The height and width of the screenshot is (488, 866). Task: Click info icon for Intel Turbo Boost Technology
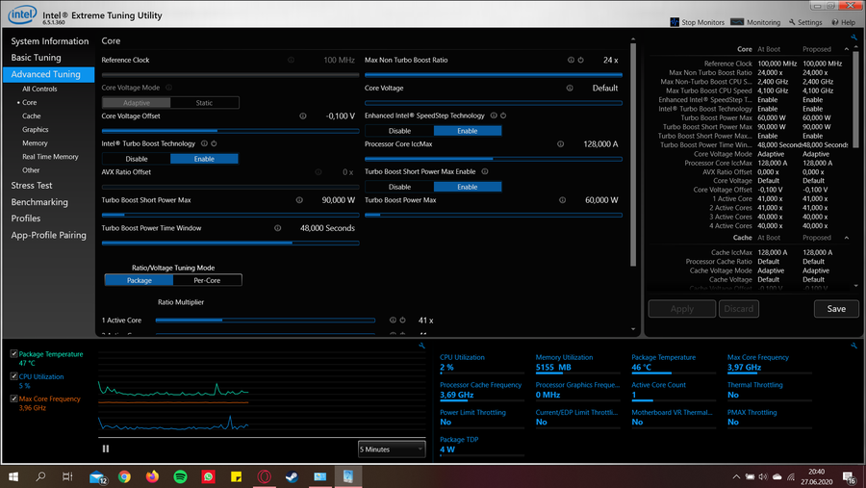pos(204,143)
